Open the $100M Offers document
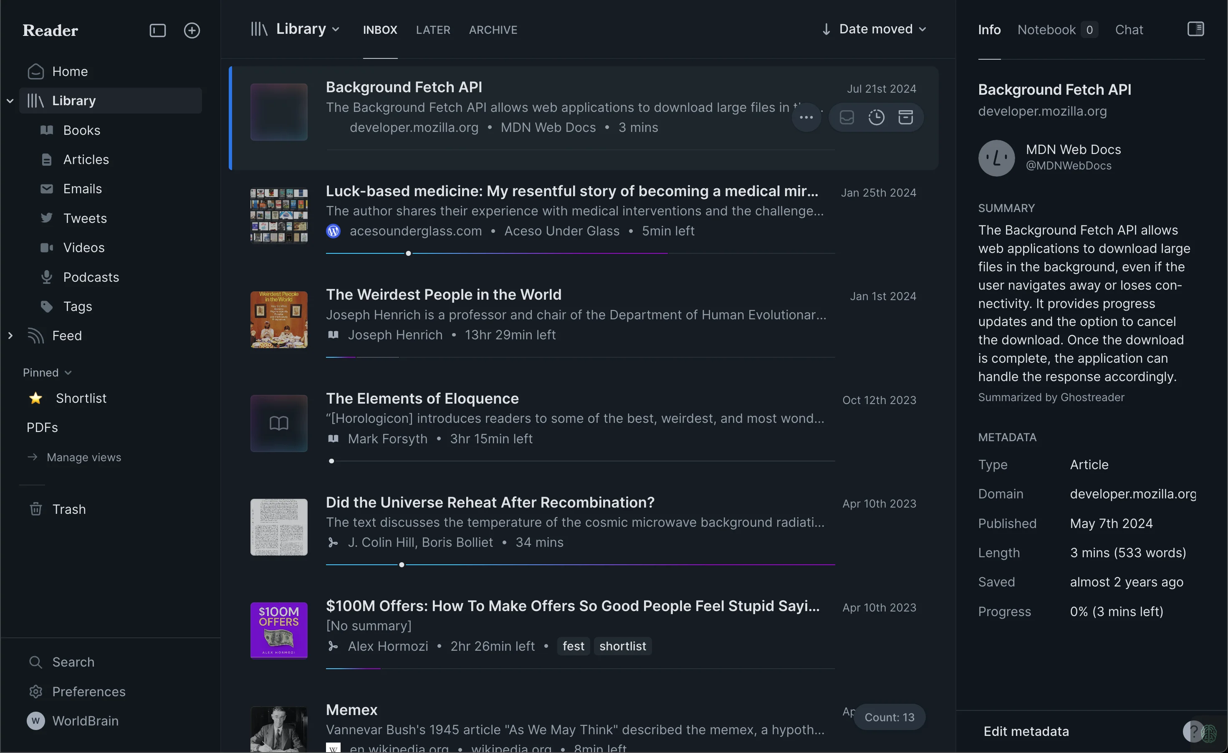1228x753 pixels. (x=573, y=606)
